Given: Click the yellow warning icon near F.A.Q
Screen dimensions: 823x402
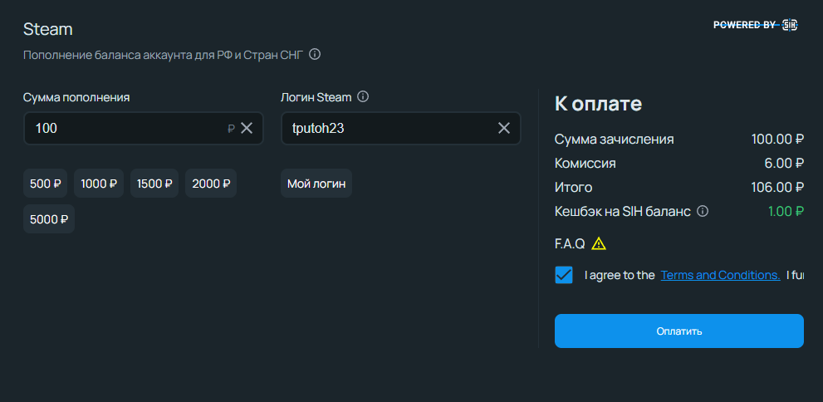Looking at the screenshot, I should [599, 243].
